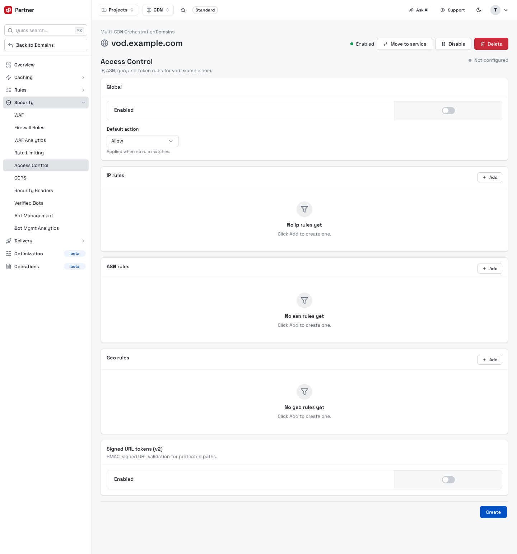The width and height of the screenshot is (517, 554).
Task: Click the Delivery rocket icon
Action: click(x=9, y=241)
